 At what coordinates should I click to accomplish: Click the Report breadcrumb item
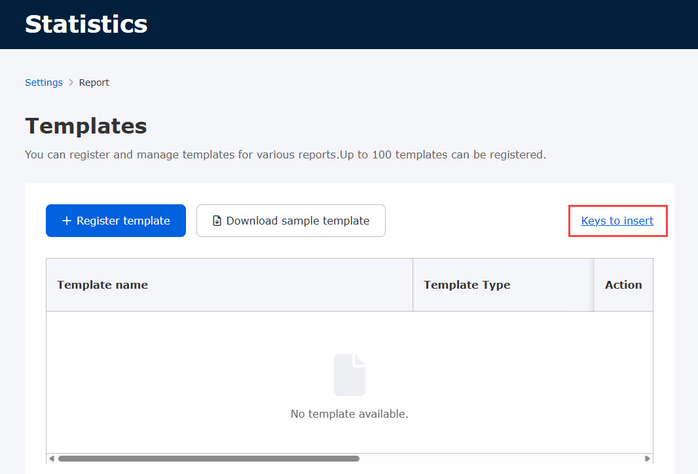click(x=94, y=82)
